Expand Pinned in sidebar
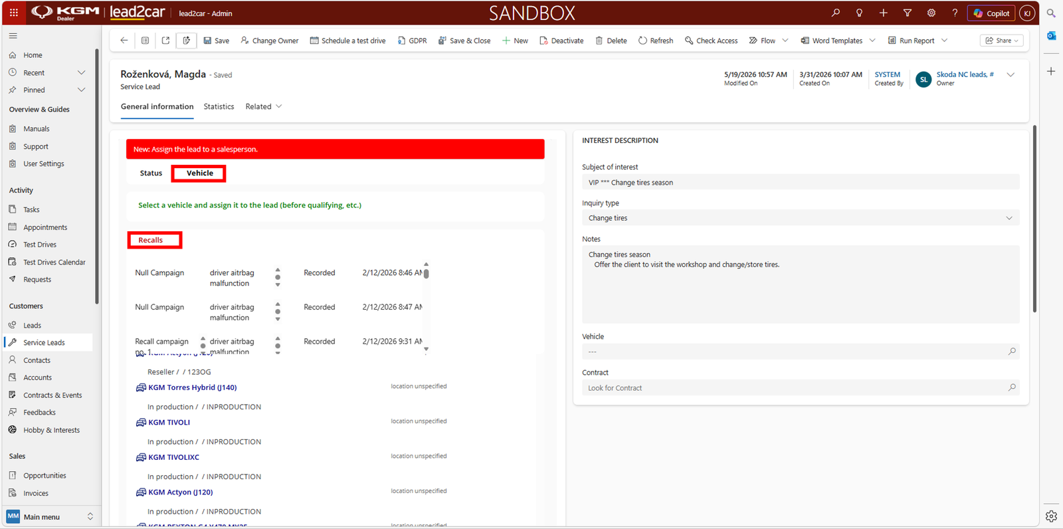This screenshot has height=529, width=1063. click(x=81, y=90)
